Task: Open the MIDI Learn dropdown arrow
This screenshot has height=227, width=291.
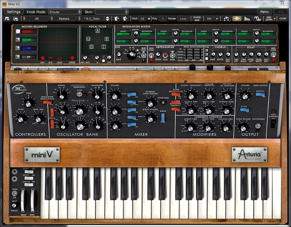Action: tap(275, 19)
